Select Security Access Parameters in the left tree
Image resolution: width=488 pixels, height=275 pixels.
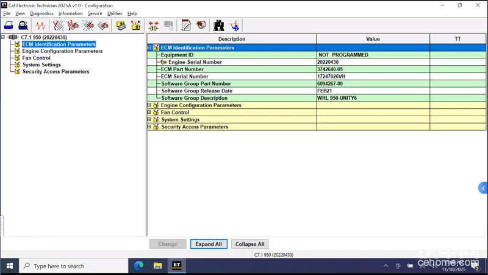(56, 72)
